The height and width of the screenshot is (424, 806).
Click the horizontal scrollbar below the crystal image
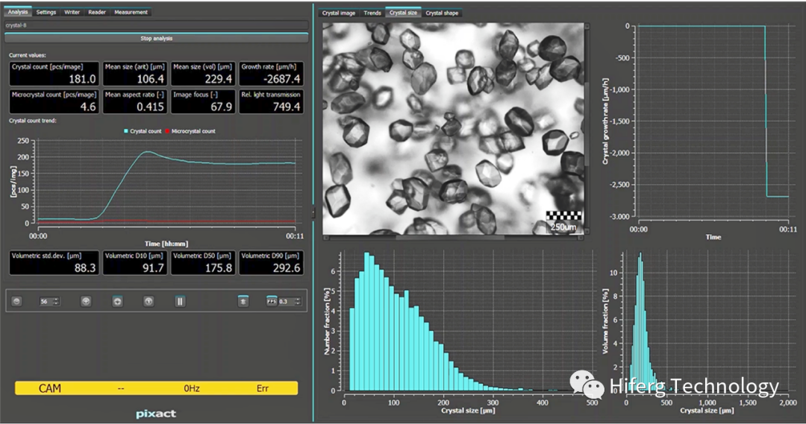454,238
